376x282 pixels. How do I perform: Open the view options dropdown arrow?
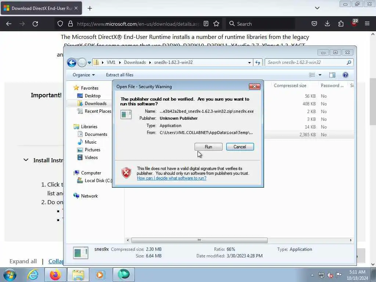point(320,75)
